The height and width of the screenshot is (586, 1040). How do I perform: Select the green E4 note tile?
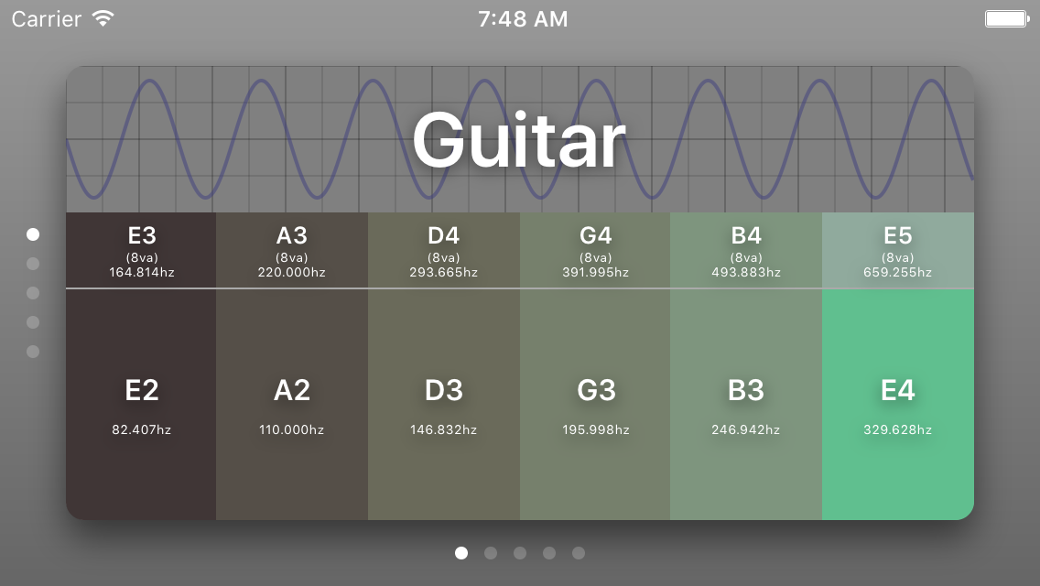pos(898,404)
